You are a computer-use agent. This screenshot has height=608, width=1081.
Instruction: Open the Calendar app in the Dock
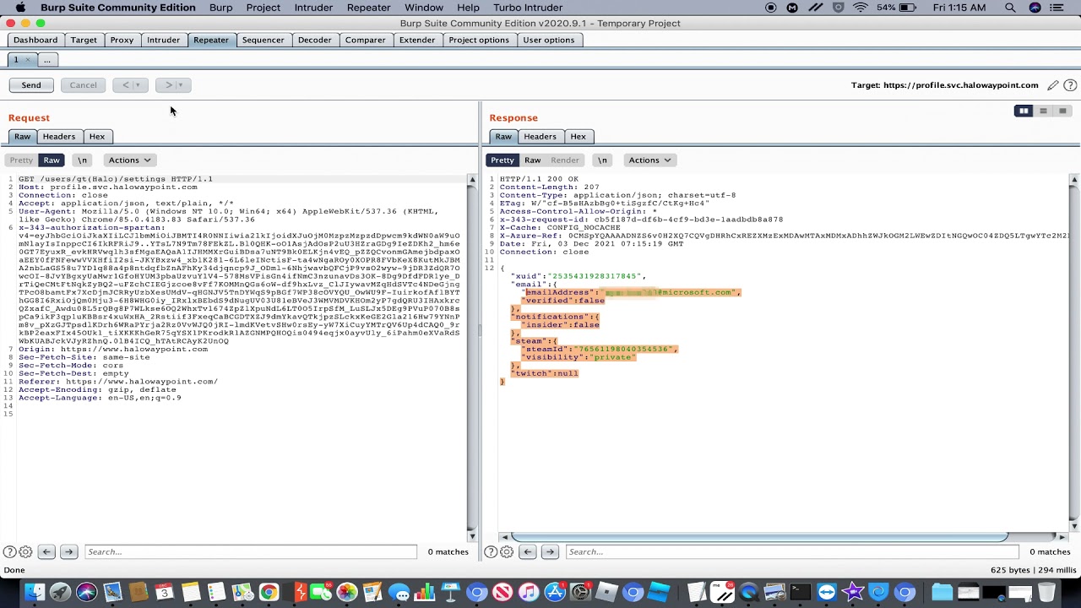(165, 593)
